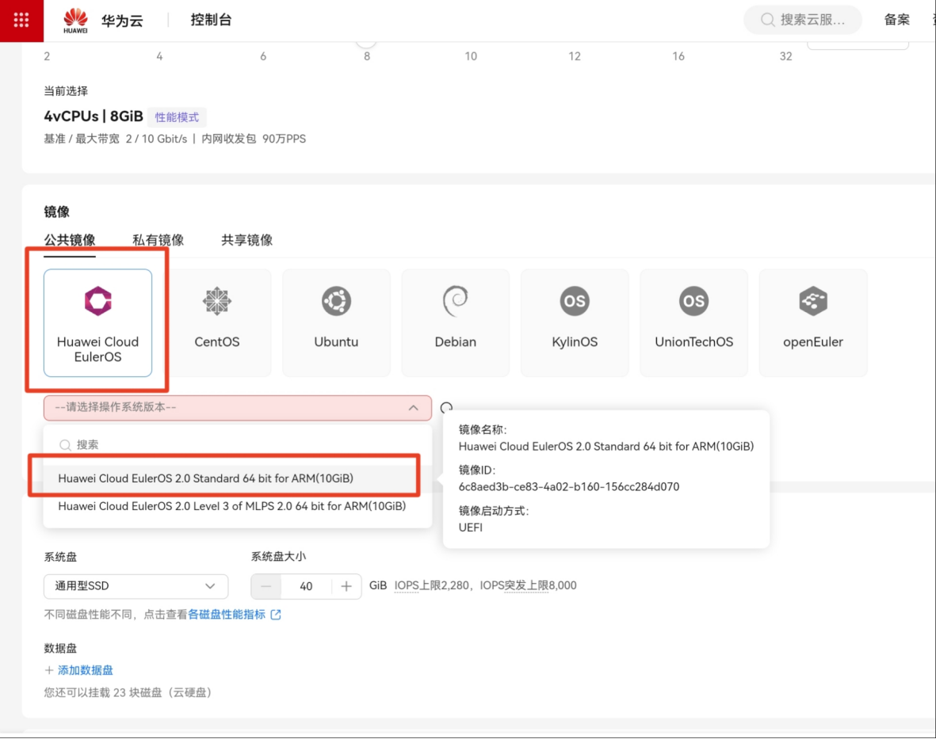
Task: Focus the version 搜索 input field
Action: (x=238, y=445)
